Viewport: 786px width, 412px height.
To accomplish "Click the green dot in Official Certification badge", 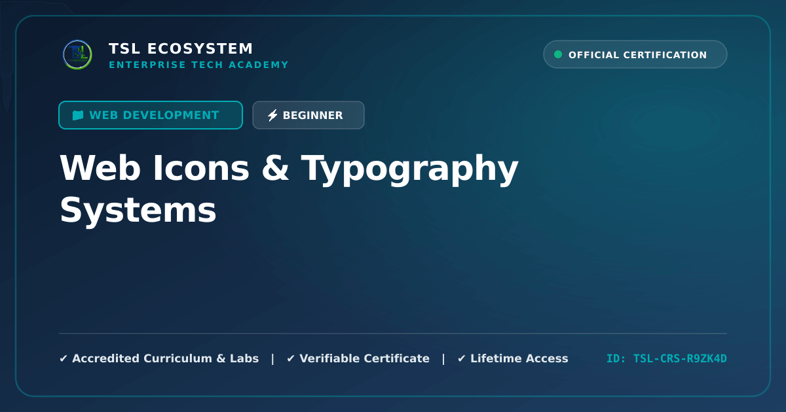I will (x=558, y=54).
